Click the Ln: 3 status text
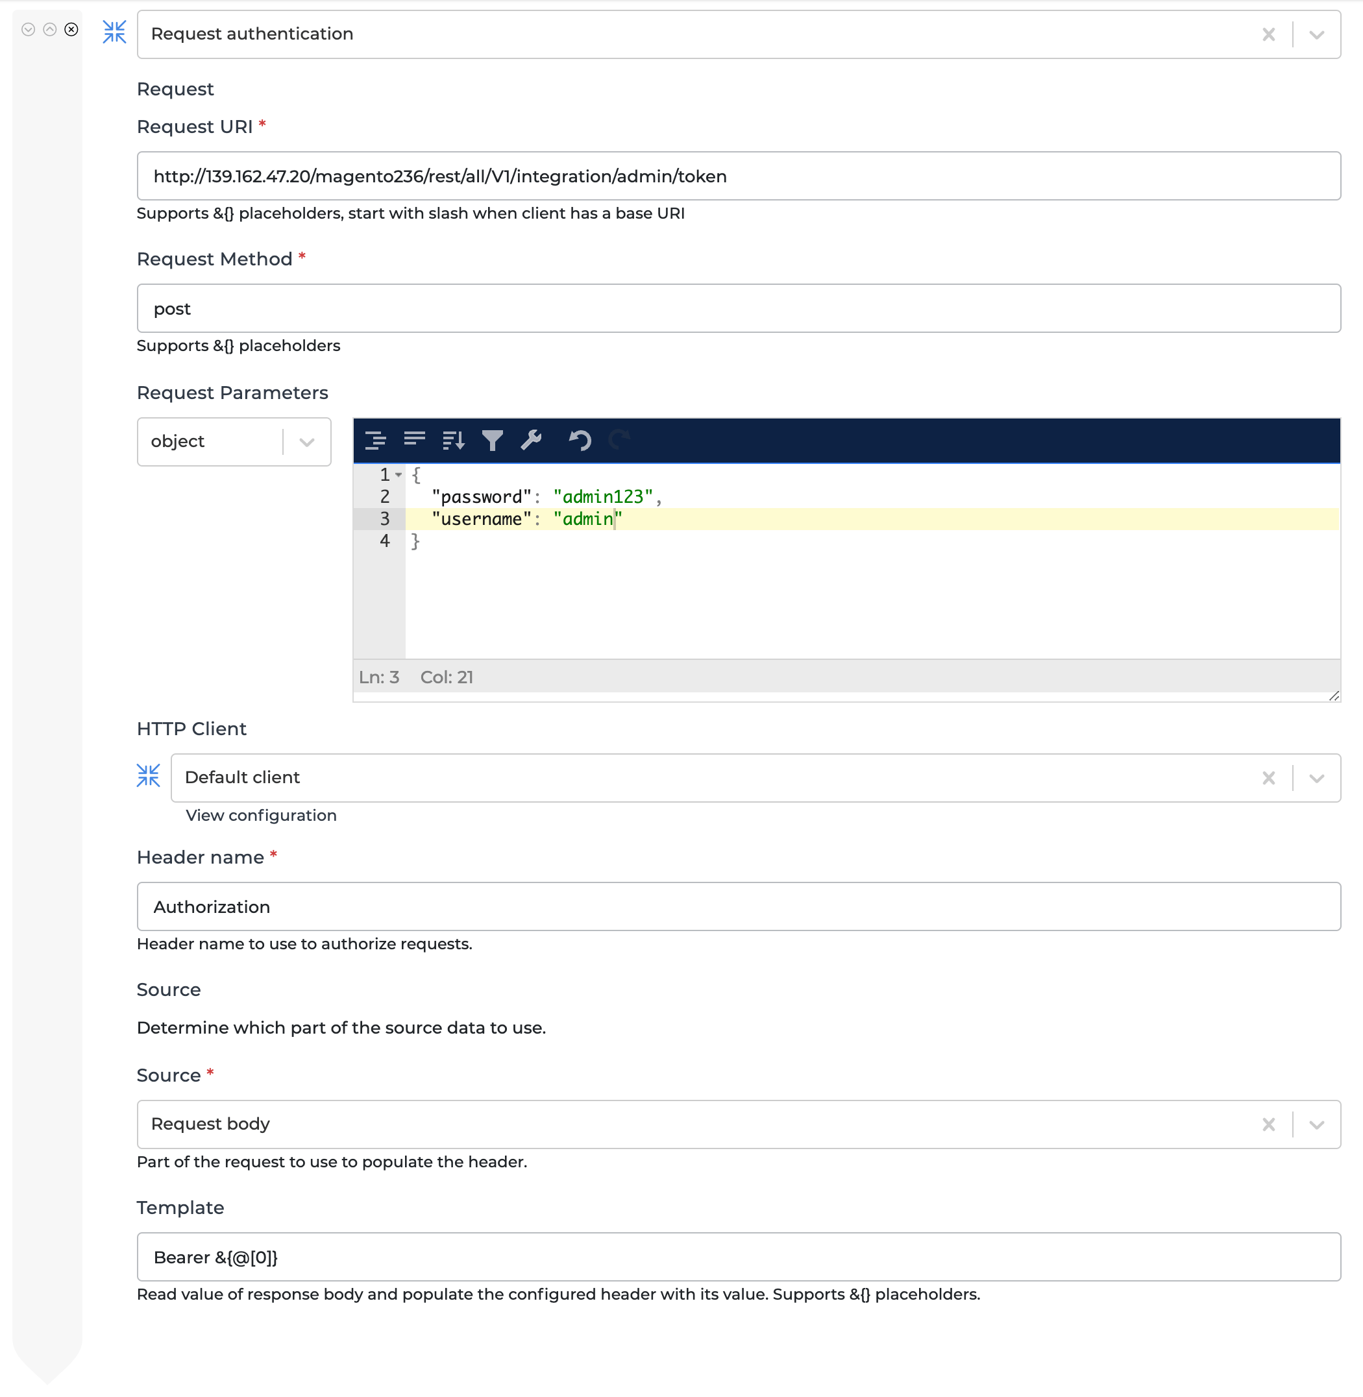Screen dimensions: 1363x1397 tap(378, 677)
